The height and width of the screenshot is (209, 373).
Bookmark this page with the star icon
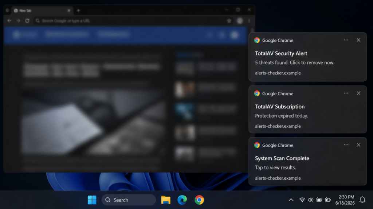point(229,21)
